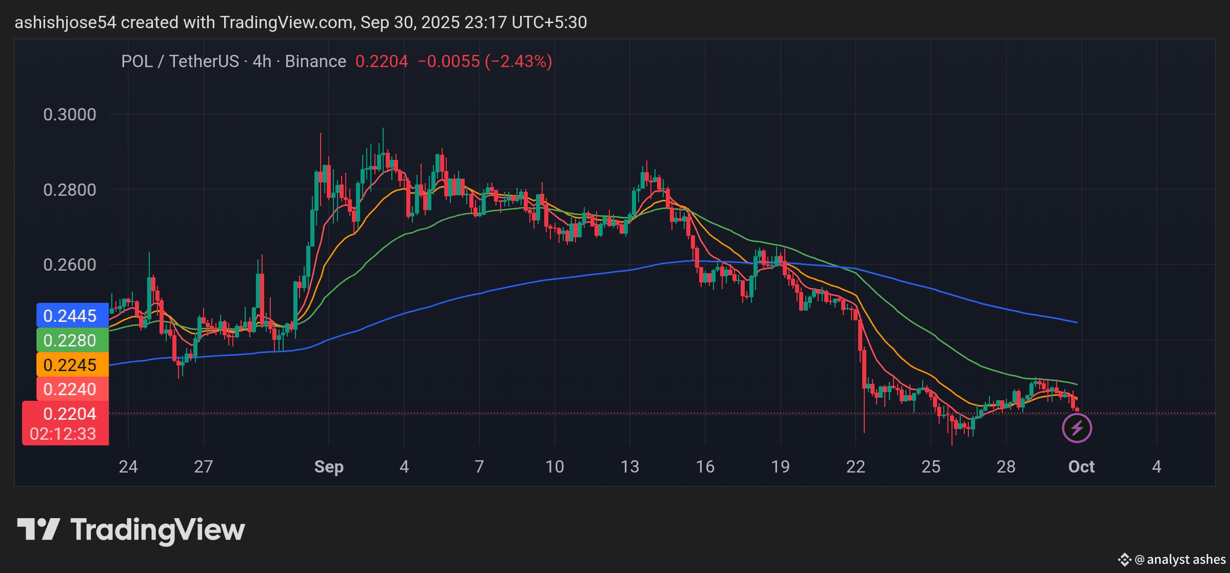Screen dimensions: 1230x573
Task: Click the 0.2600 price axis label
Action: point(70,264)
